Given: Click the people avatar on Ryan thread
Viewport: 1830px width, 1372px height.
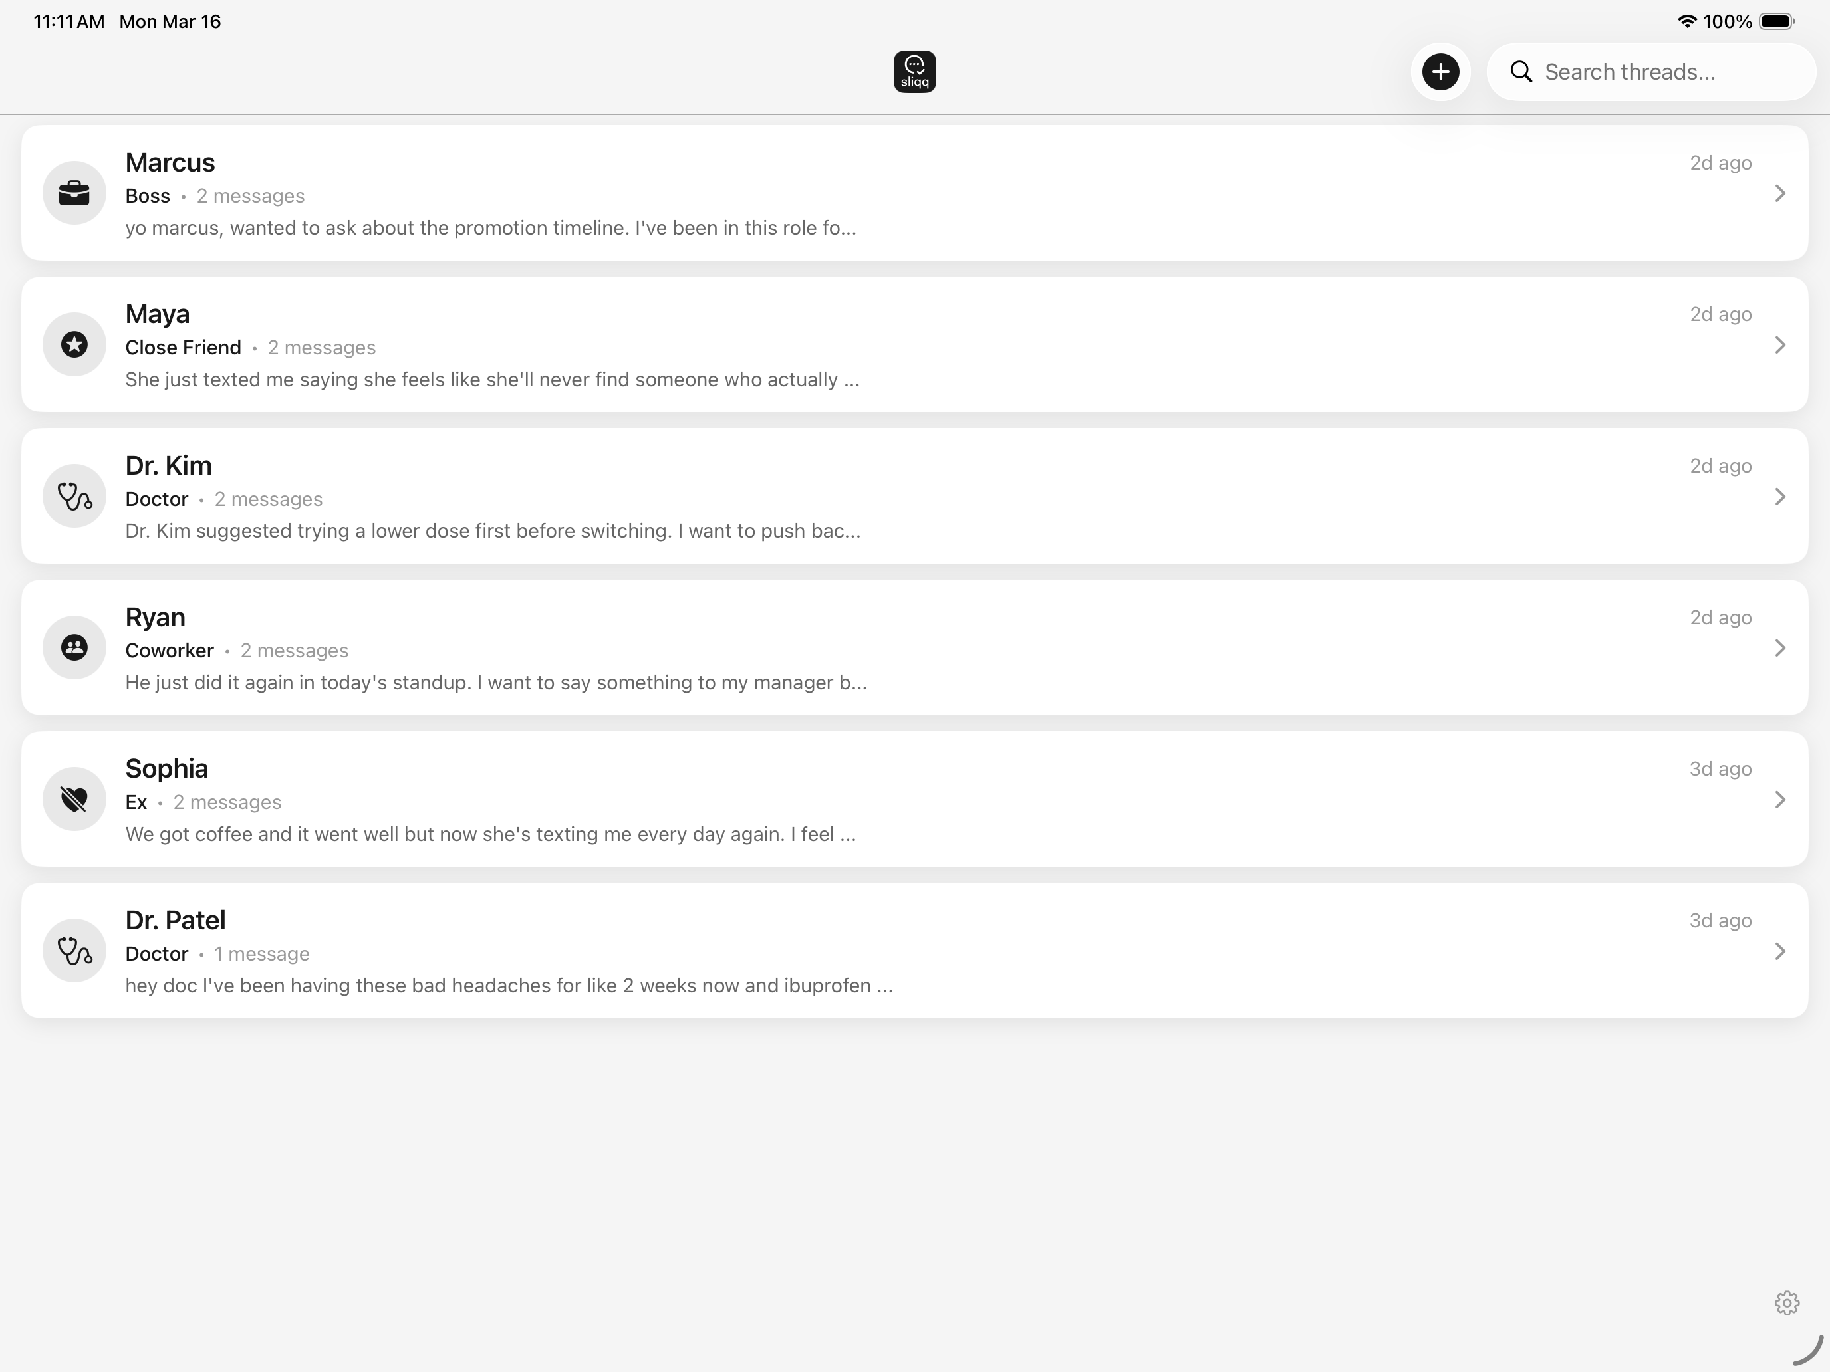Looking at the screenshot, I should coord(74,647).
